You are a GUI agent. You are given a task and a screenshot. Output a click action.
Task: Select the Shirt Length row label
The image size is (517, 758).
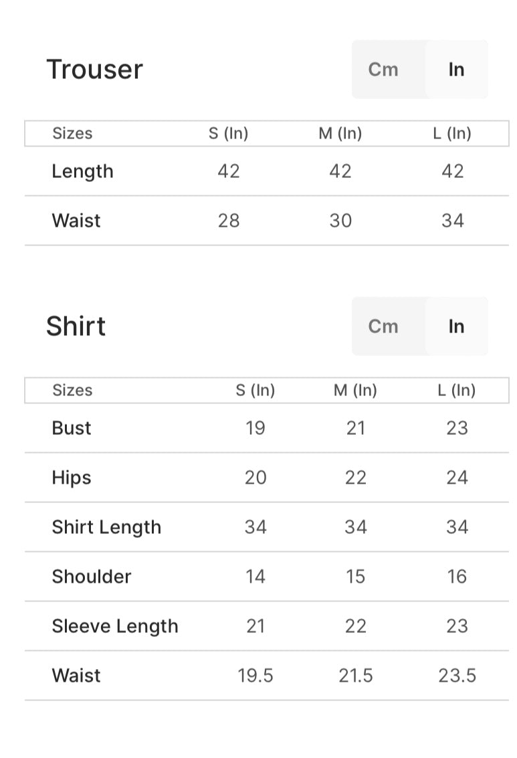click(x=106, y=527)
